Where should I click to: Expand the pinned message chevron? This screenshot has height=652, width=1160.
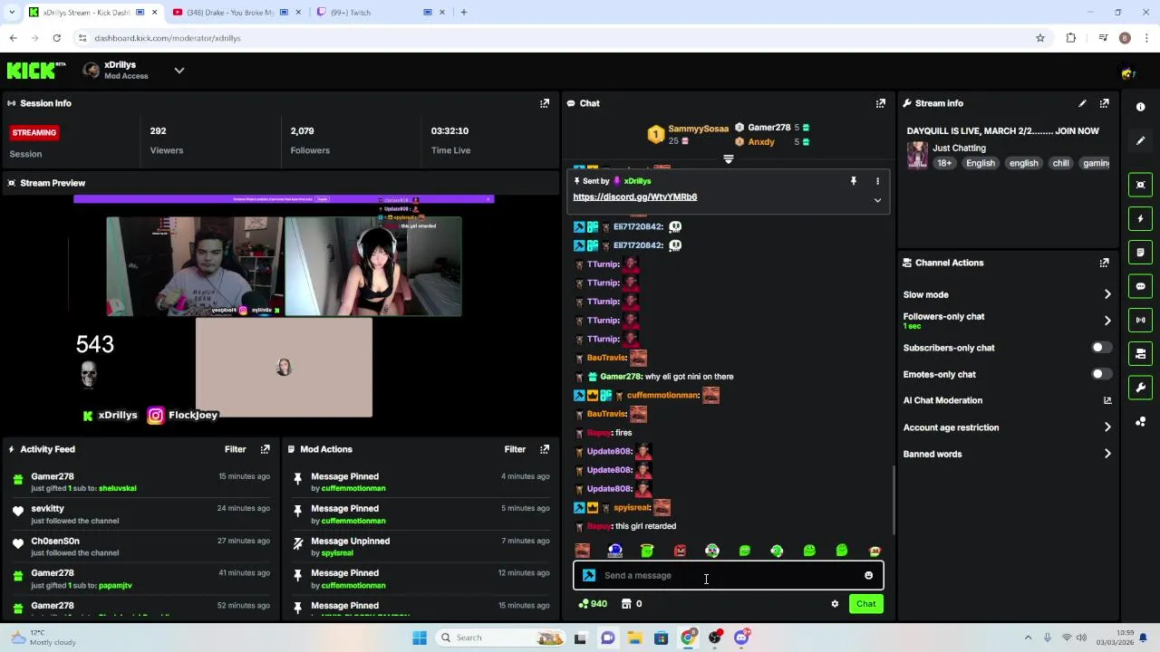point(877,200)
